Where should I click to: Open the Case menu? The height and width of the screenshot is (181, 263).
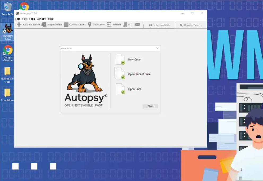[18, 19]
